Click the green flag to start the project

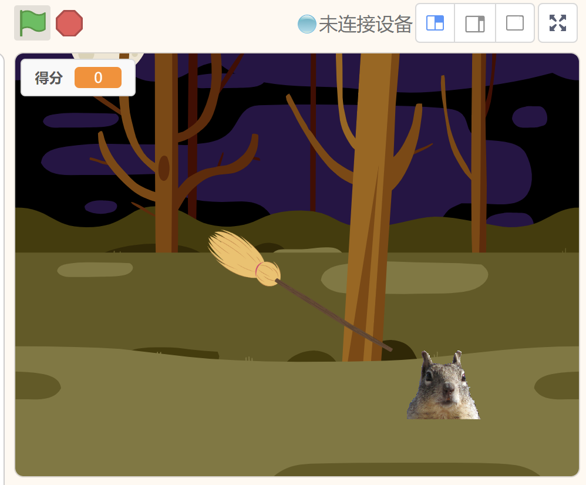tap(32, 23)
